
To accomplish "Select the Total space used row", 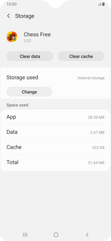I will pyautogui.click(x=55, y=162).
